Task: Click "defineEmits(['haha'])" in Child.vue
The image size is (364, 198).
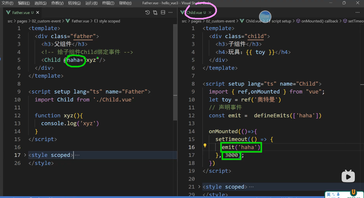Action: (288, 115)
